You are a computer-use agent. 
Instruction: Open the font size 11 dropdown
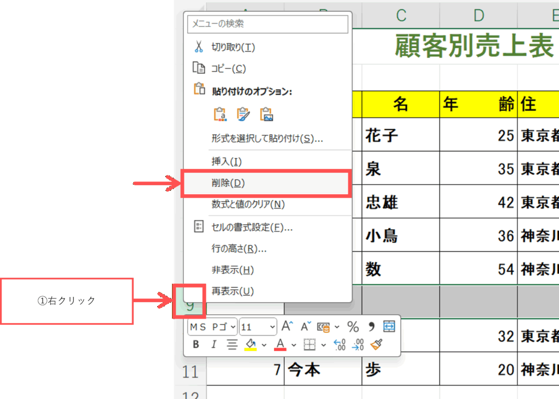click(272, 327)
